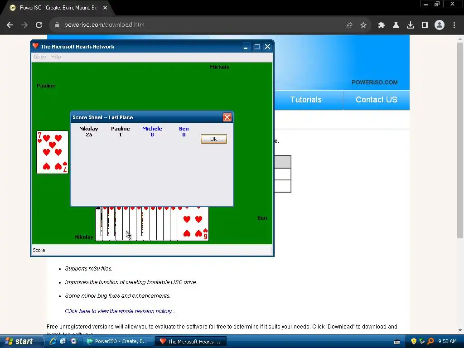Click 'Click here to view the whole revision history' link

click(120, 311)
